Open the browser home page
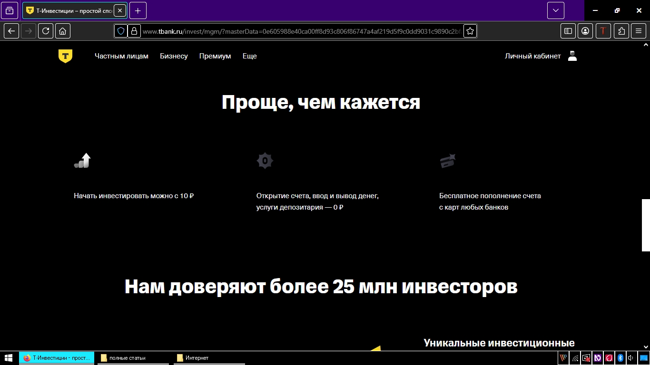Viewport: 650px width, 365px height. pyautogui.click(x=63, y=31)
